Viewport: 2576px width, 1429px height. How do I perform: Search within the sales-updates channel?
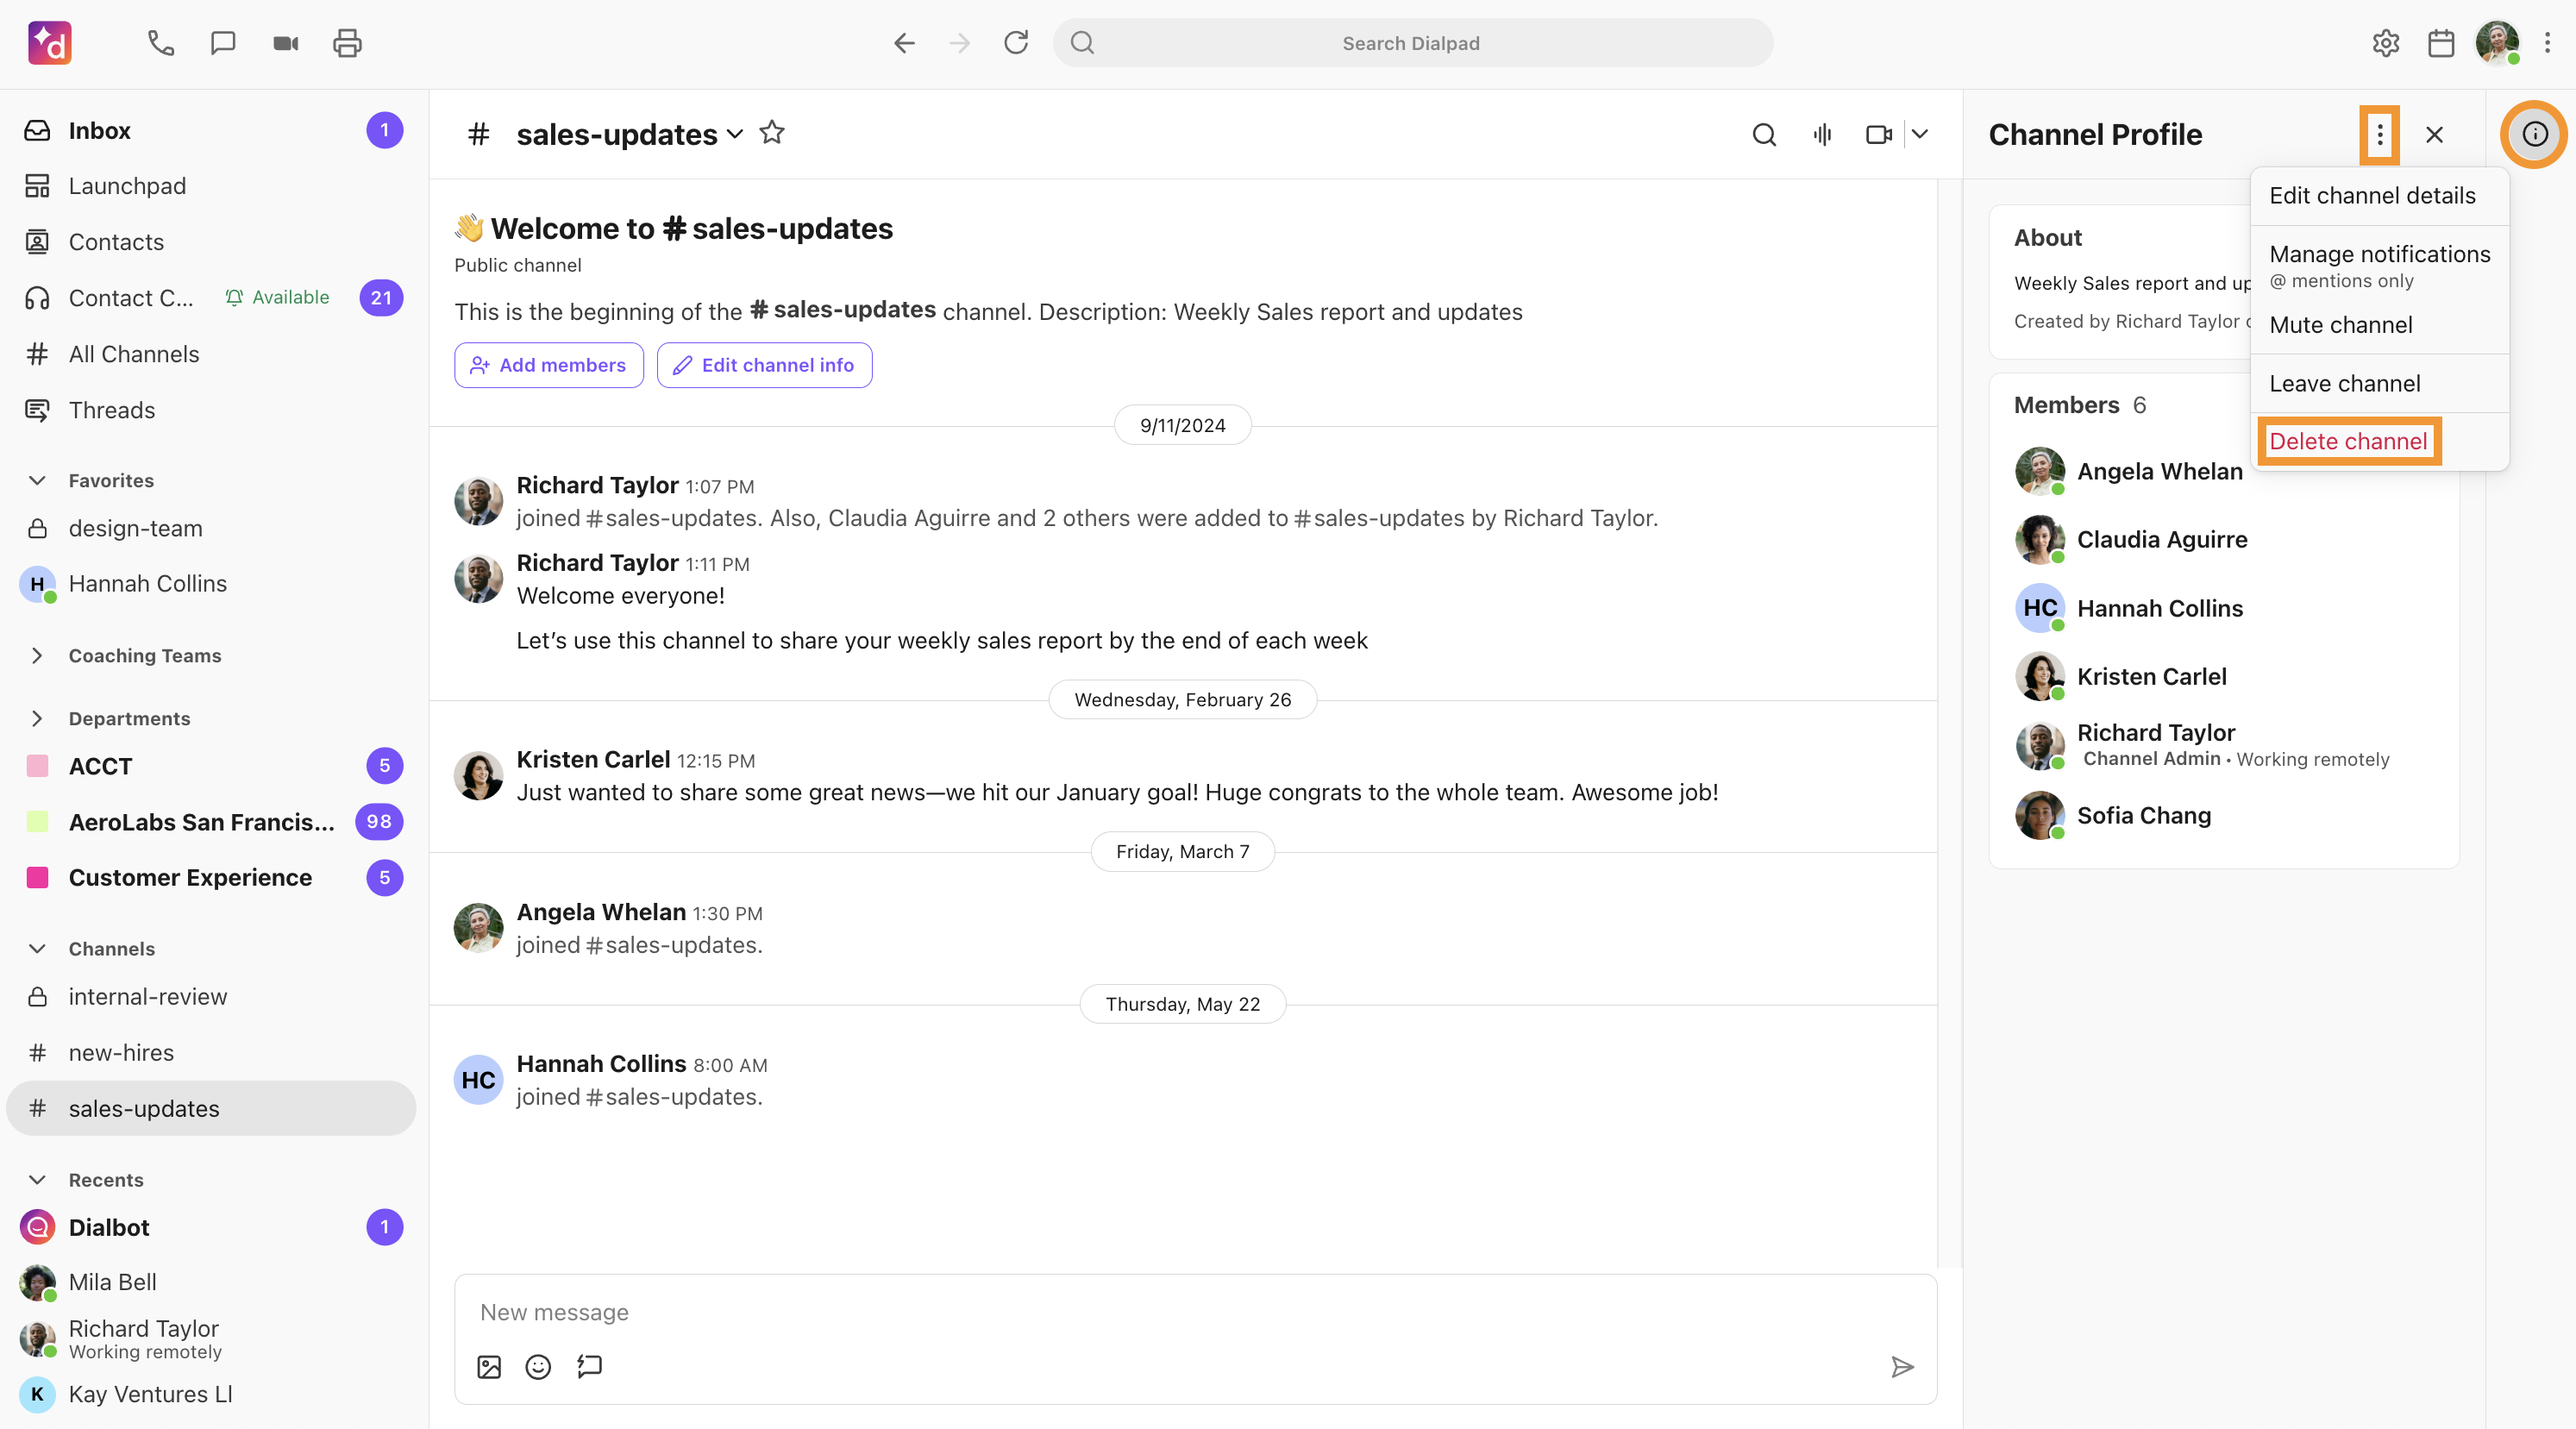click(1765, 134)
